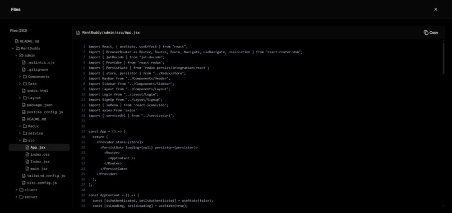This screenshot has width=452, height=213.
Task: Collapse the admin folder chevron
Action: (x=16, y=55)
